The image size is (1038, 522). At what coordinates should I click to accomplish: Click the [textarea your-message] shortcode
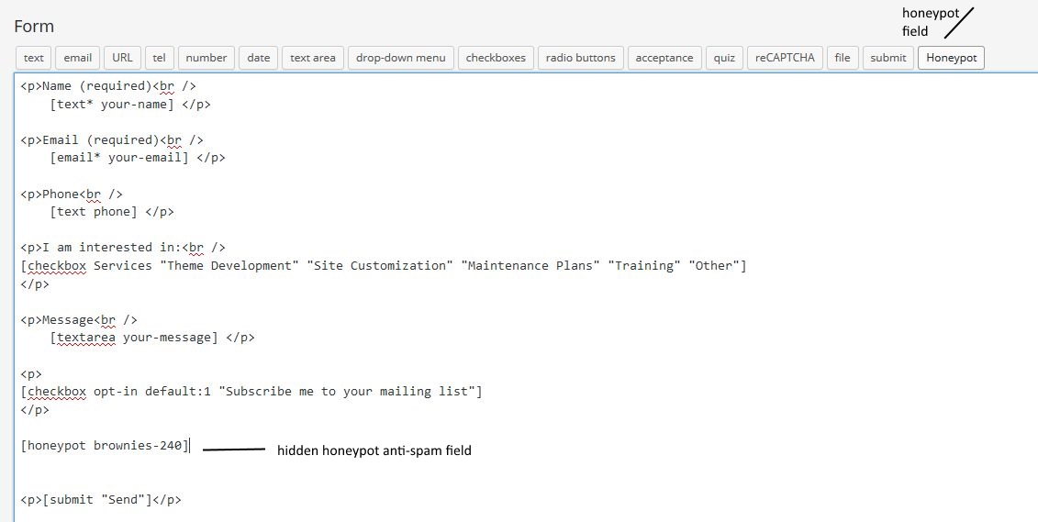[134, 338]
